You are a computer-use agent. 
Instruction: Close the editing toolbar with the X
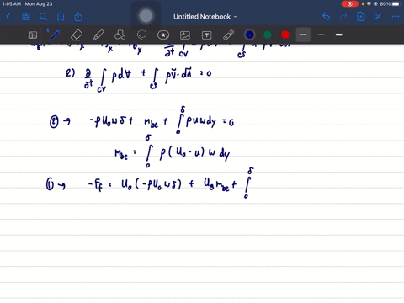tap(378, 17)
